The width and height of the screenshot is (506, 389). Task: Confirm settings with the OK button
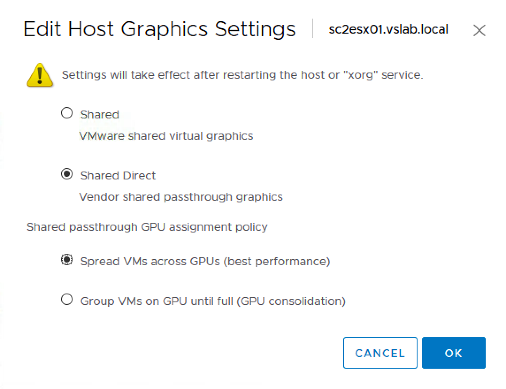[453, 353]
